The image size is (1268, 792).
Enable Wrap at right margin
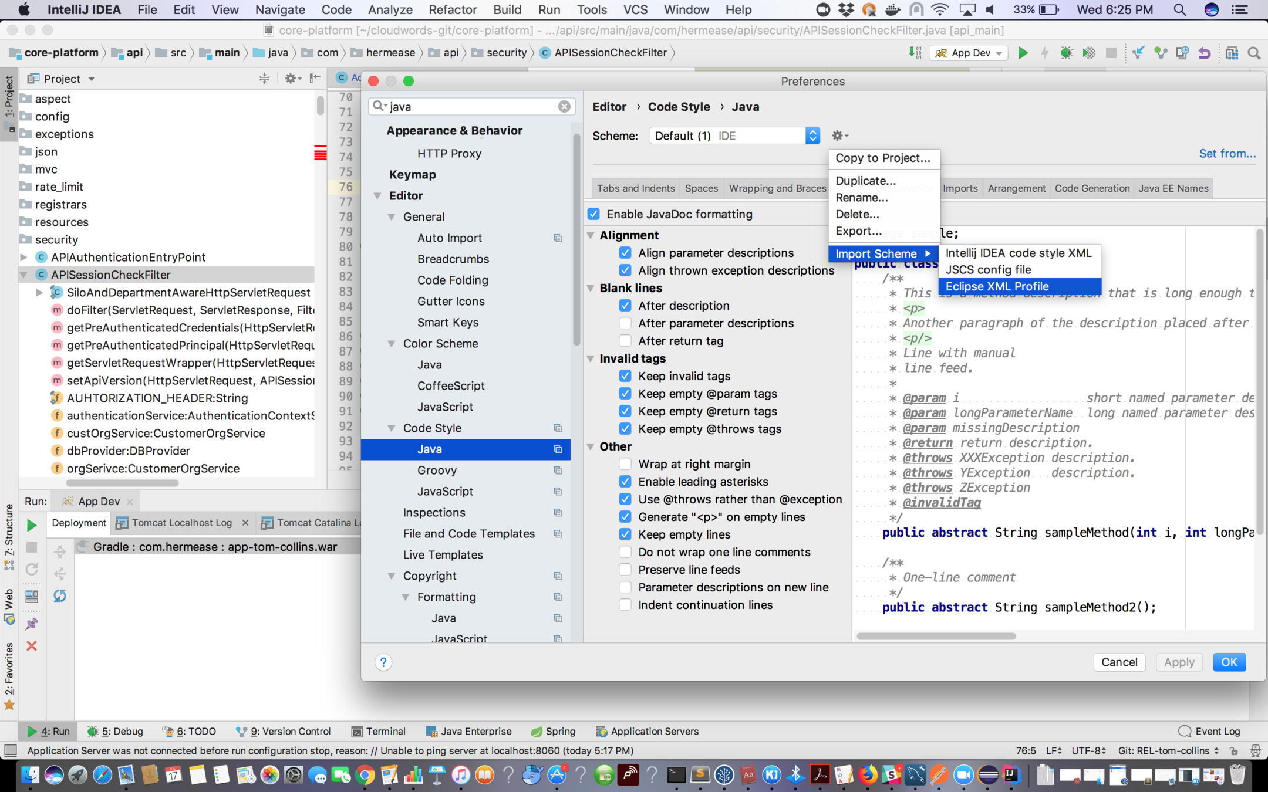click(x=625, y=464)
